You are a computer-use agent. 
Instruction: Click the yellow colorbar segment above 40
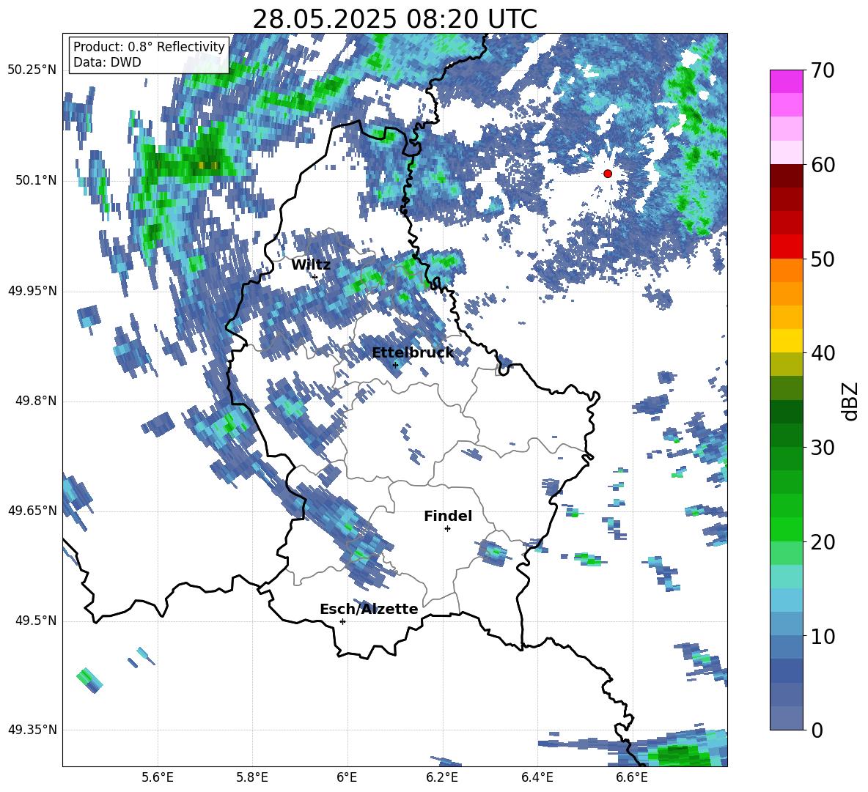coord(786,341)
